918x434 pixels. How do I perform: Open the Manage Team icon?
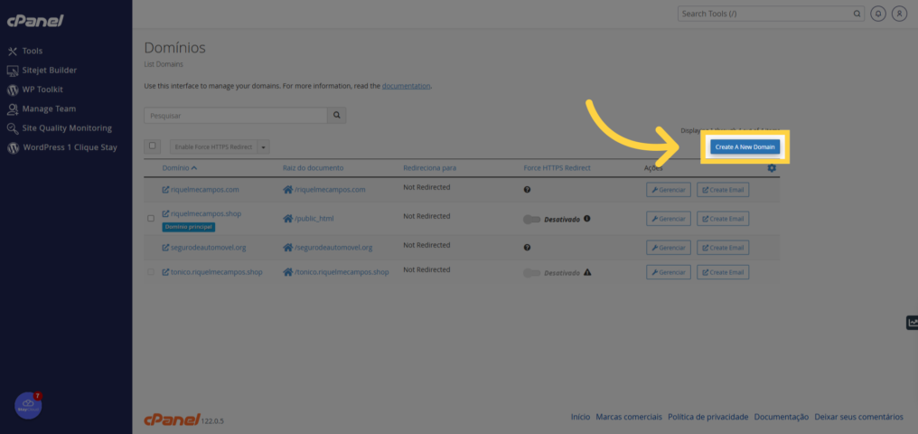(13, 108)
